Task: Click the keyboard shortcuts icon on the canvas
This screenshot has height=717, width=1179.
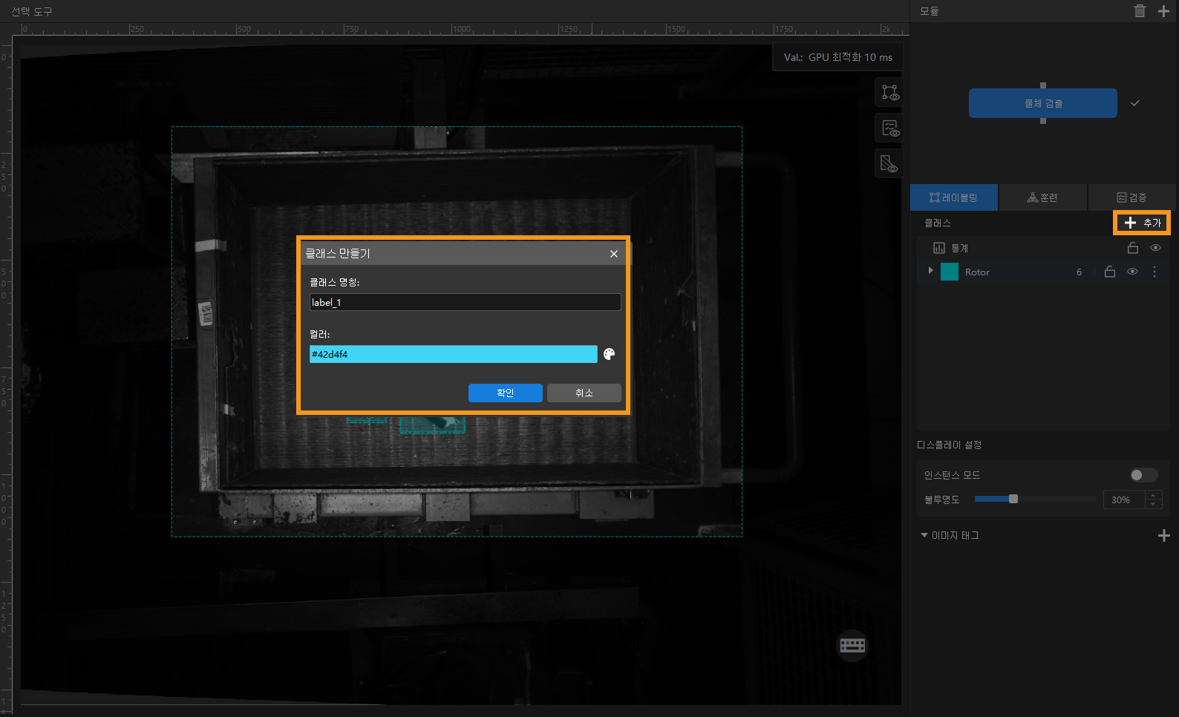Action: tap(852, 645)
